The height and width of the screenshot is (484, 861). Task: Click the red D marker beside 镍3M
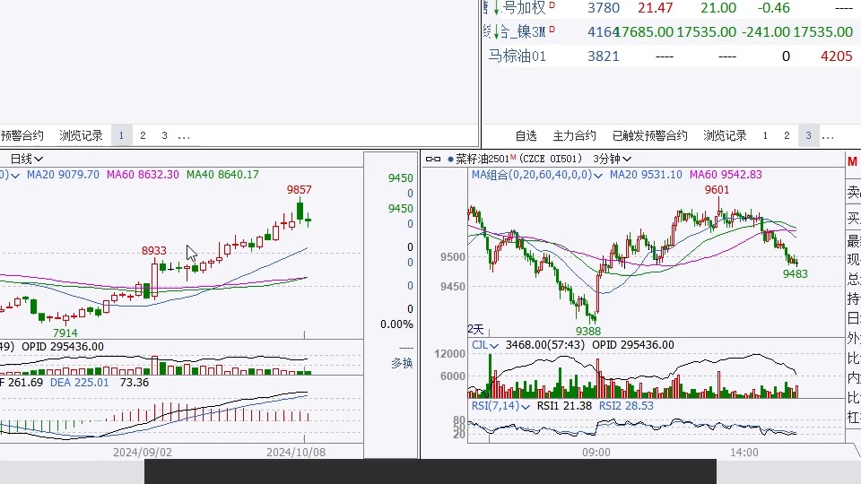[552, 30]
